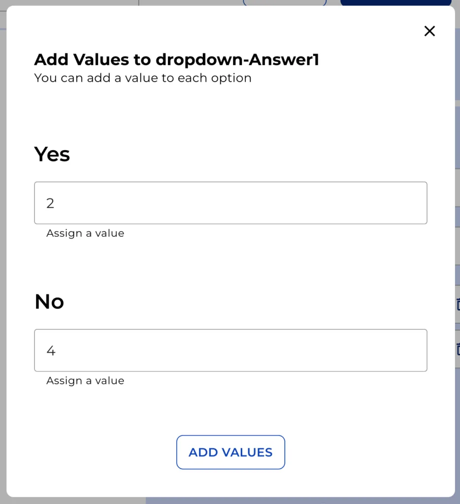The width and height of the screenshot is (460, 504).
Task: Click the Add Values to dropdown-Answer1 title
Action: point(176,60)
